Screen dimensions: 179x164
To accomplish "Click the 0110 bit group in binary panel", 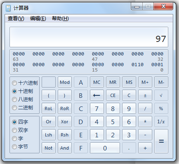I will (x=137, y=65).
